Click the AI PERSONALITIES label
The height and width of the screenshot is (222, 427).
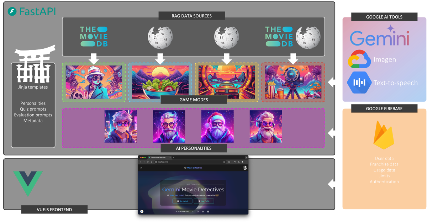point(194,148)
